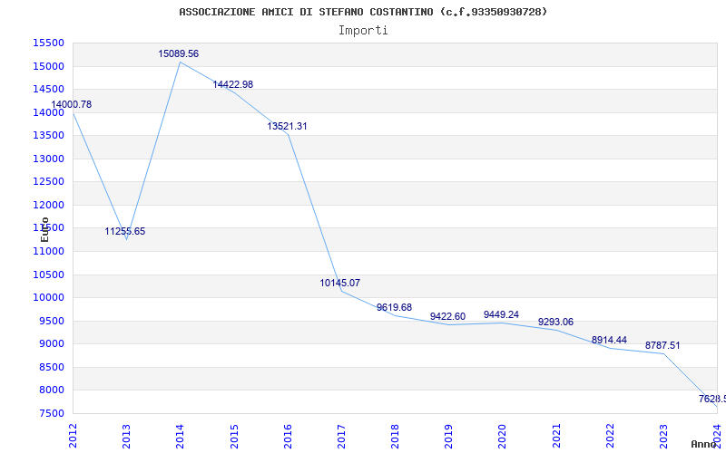Click the 2014 label on the year axis
726x453 pixels.
pyautogui.click(x=180, y=436)
